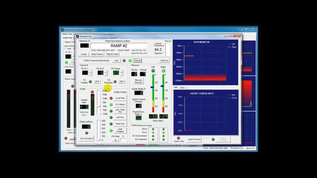Click the RxCh2 channel display

pos(143,74)
